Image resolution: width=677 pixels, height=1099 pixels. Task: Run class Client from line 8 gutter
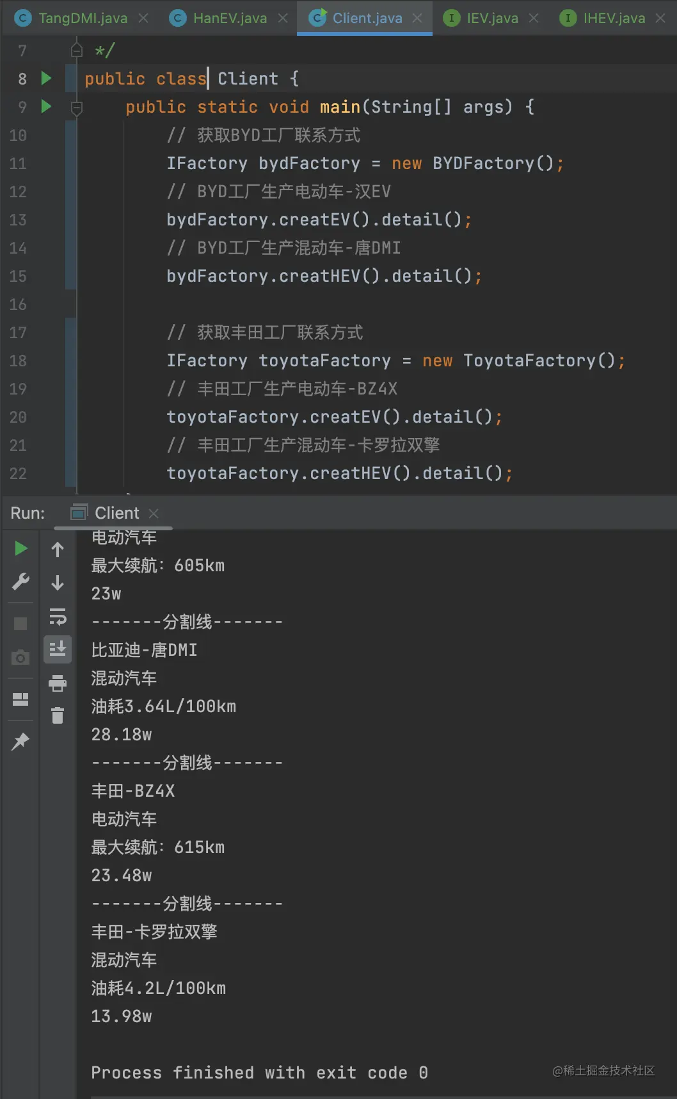tap(46, 78)
